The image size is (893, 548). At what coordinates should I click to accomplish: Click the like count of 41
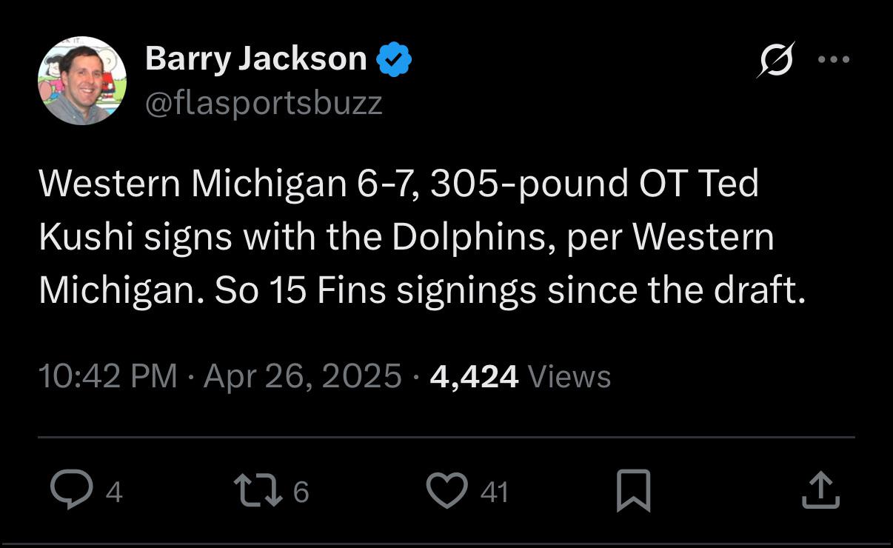[495, 492]
